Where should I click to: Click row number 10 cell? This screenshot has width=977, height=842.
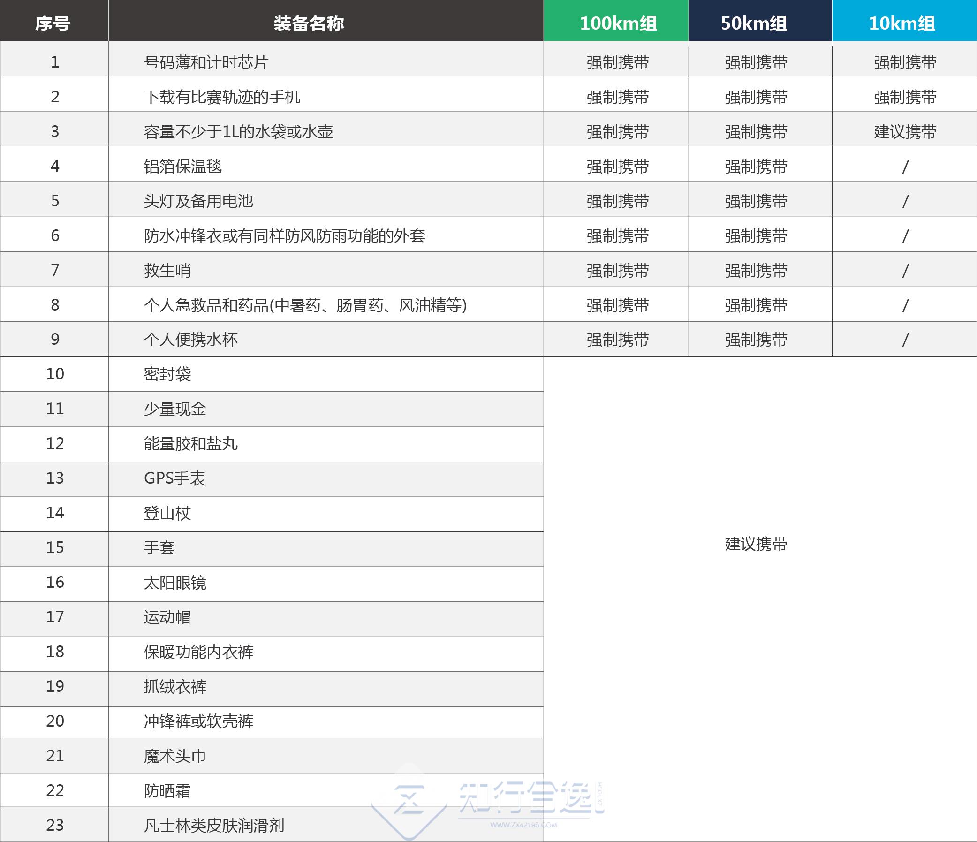55,374
